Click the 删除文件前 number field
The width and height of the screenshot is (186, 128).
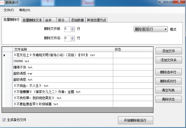click(x=68, y=29)
